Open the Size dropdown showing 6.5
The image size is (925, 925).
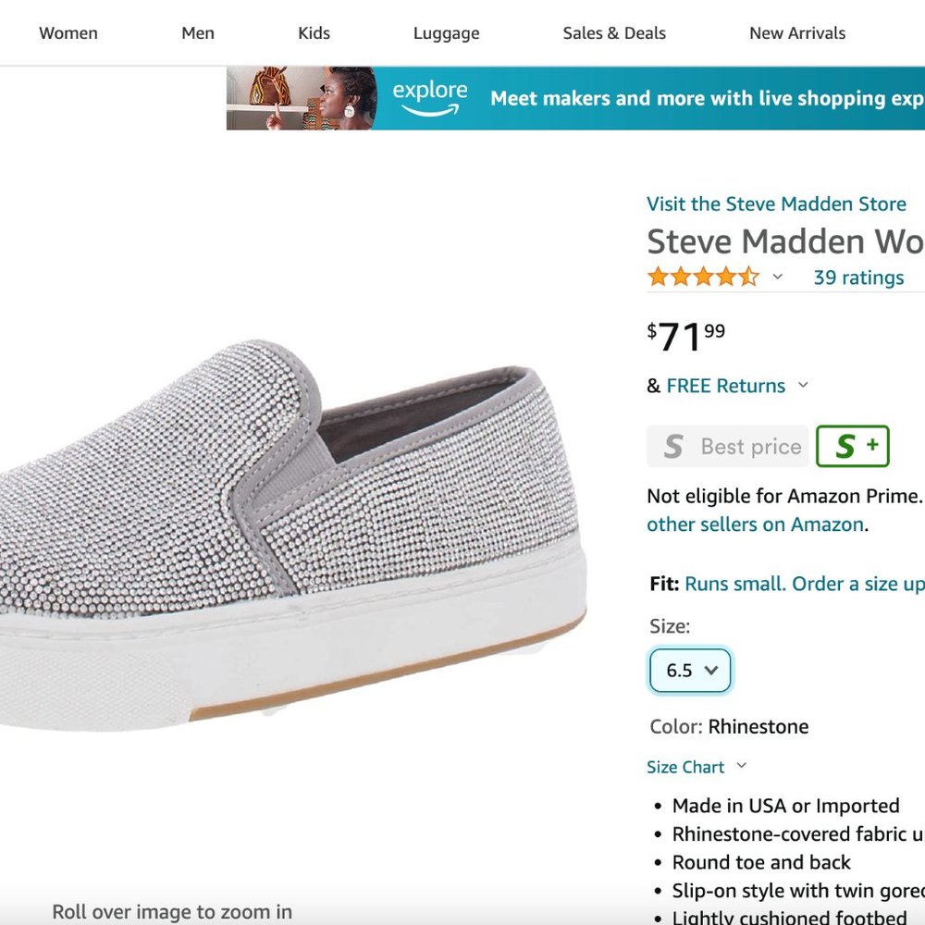[690, 671]
